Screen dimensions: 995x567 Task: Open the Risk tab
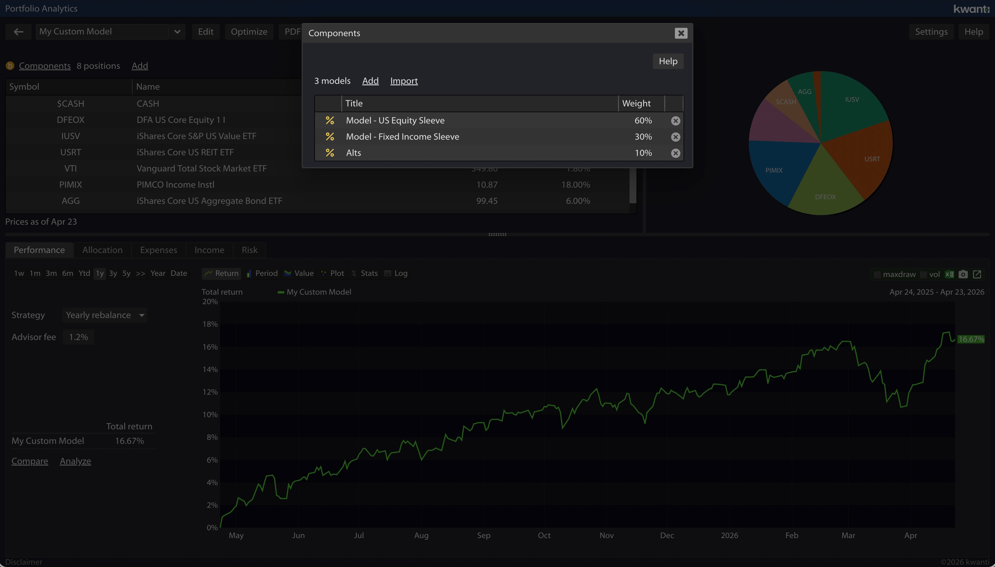click(249, 250)
